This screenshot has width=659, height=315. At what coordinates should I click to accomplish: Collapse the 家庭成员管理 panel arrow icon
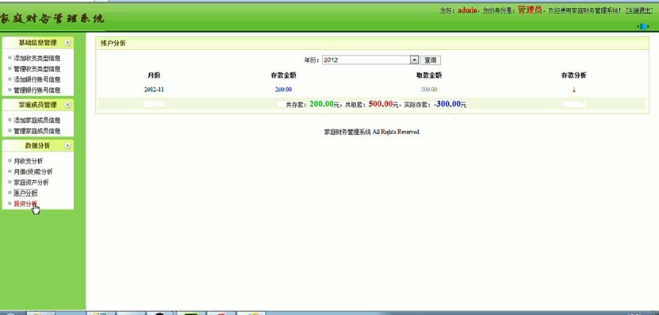coord(67,105)
